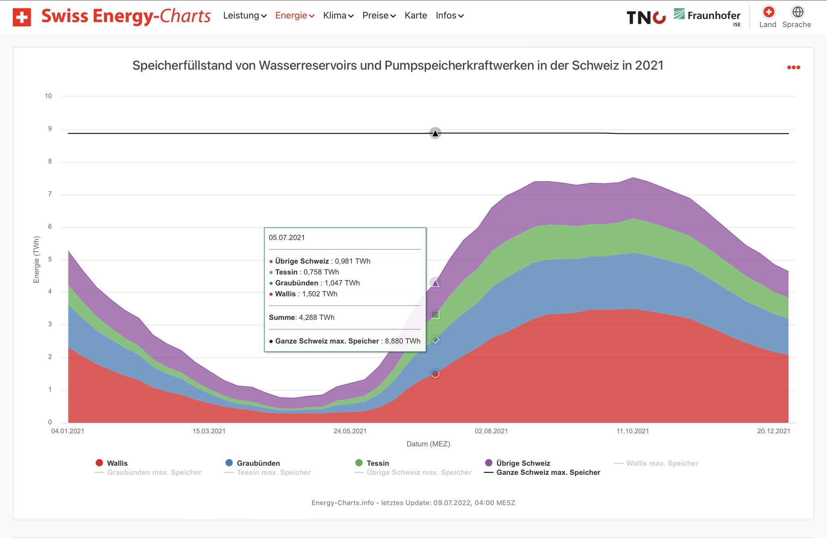827x538 pixels.
Task: Expand the Klima menu
Action: (x=338, y=15)
